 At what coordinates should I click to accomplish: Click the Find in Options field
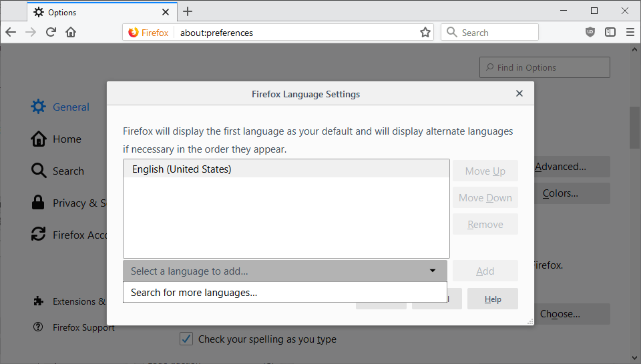tap(545, 67)
